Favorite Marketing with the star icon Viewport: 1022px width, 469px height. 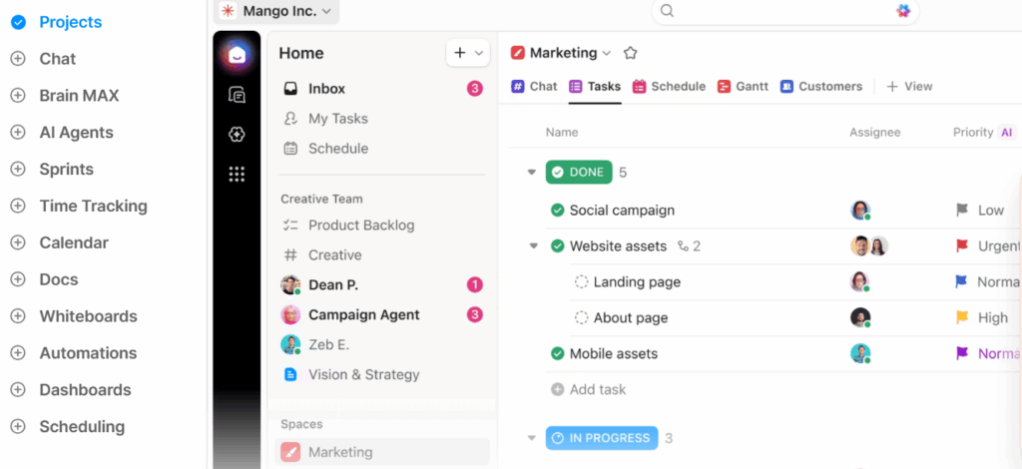(x=630, y=54)
